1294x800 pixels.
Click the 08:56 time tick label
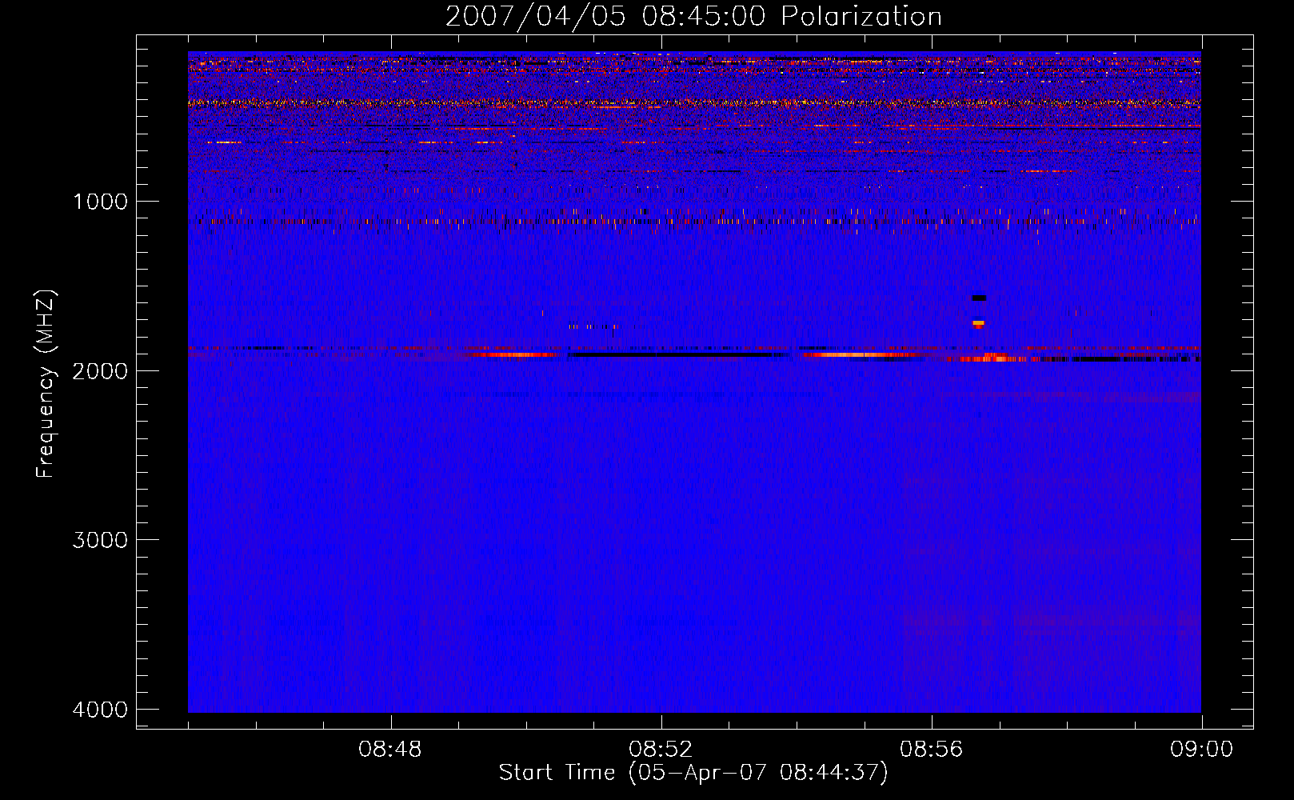click(x=931, y=750)
